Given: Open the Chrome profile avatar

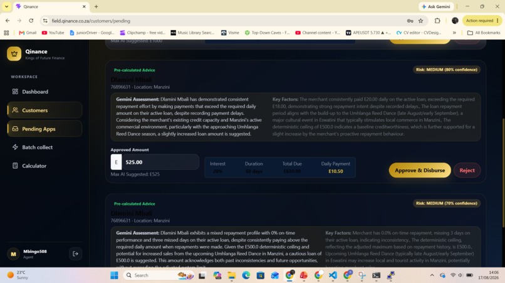Looking at the screenshot, I should coord(455,21).
